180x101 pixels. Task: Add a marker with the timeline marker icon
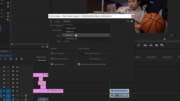click(16, 59)
